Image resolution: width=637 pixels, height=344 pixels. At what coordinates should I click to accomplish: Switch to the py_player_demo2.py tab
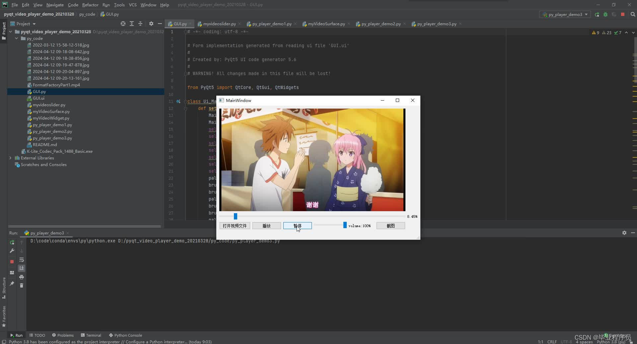coord(381,24)
